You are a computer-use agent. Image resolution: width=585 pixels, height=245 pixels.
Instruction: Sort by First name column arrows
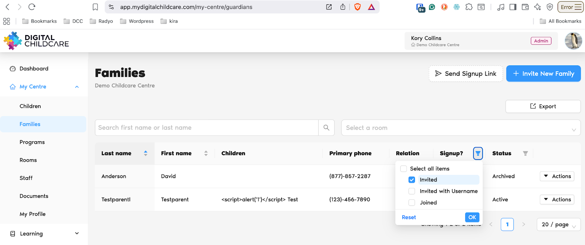point(206,153)
